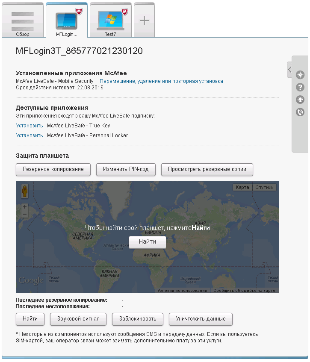Click Просмотреть резервные копии button

click(207, 169)
